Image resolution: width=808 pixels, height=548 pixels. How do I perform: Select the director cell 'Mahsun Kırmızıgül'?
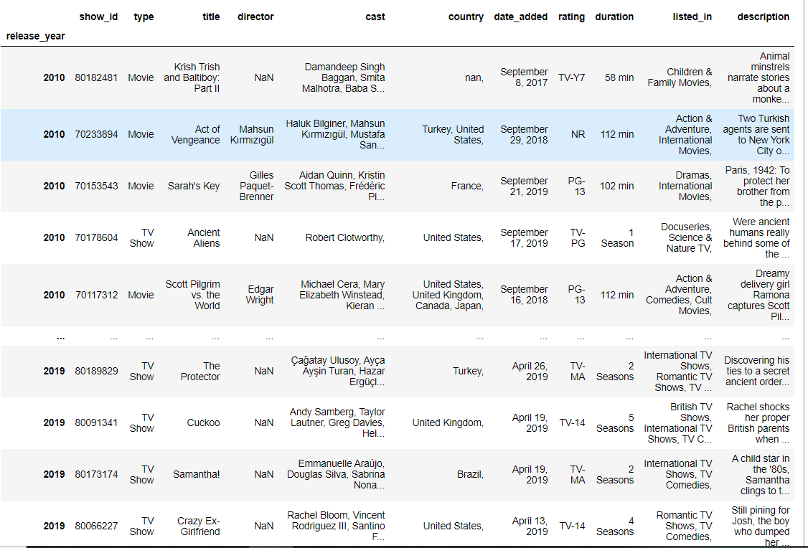coord(252,134)
